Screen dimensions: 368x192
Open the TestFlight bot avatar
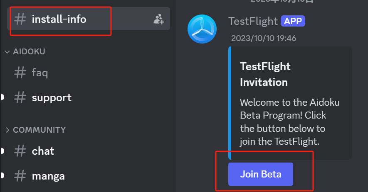coord(202,29)
